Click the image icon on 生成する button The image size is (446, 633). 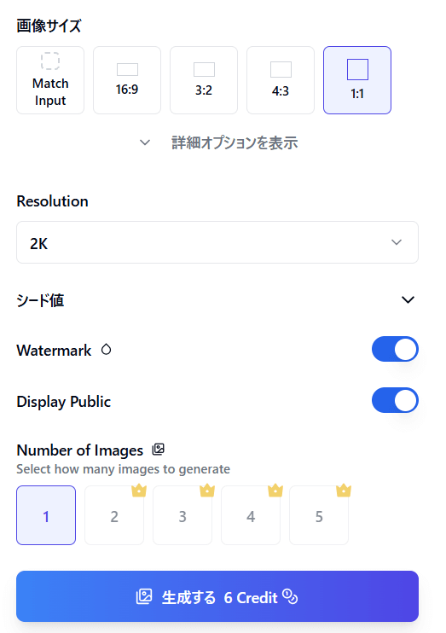click(x=144, y=596)
